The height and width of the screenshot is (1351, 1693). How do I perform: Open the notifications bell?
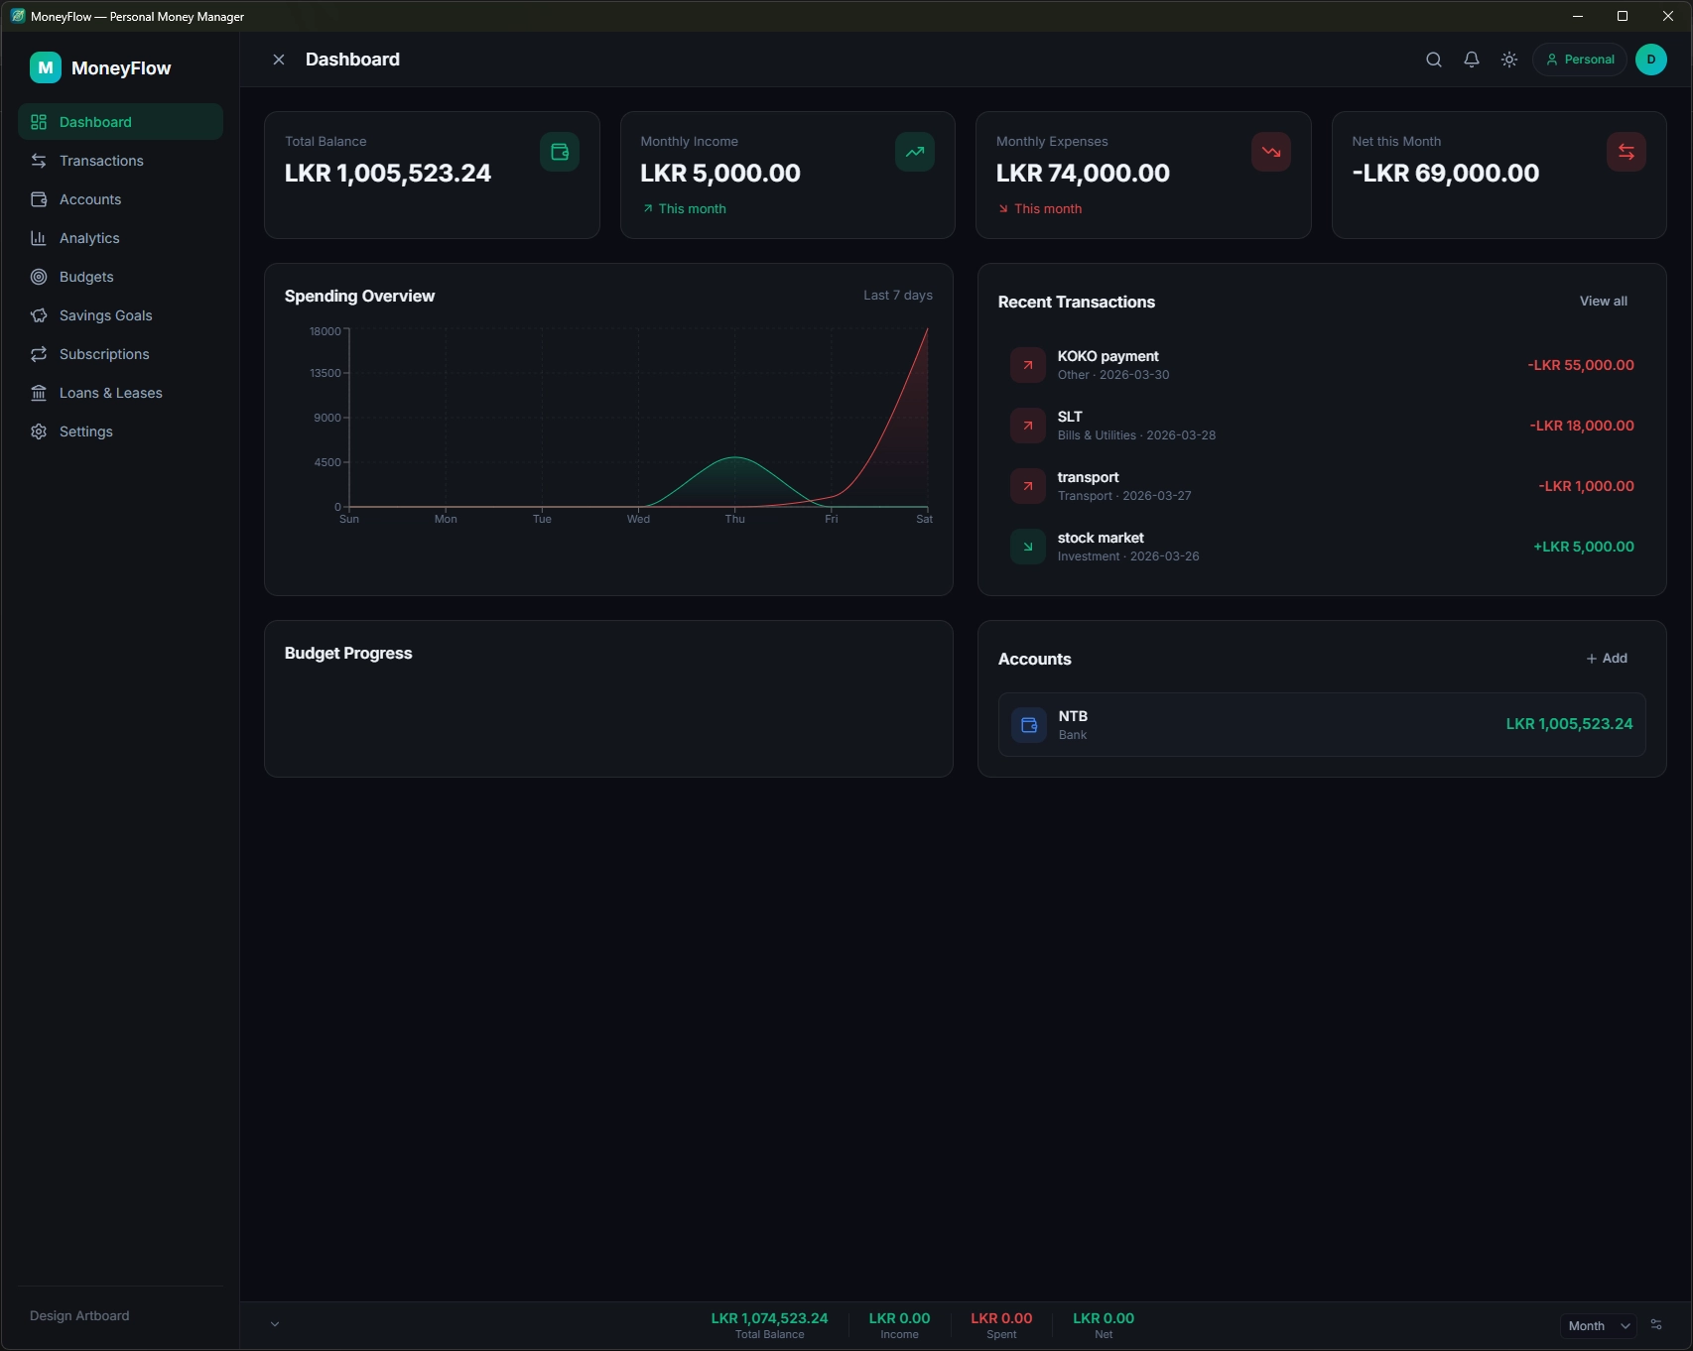pyautogui.click(x=1471, y=59)
